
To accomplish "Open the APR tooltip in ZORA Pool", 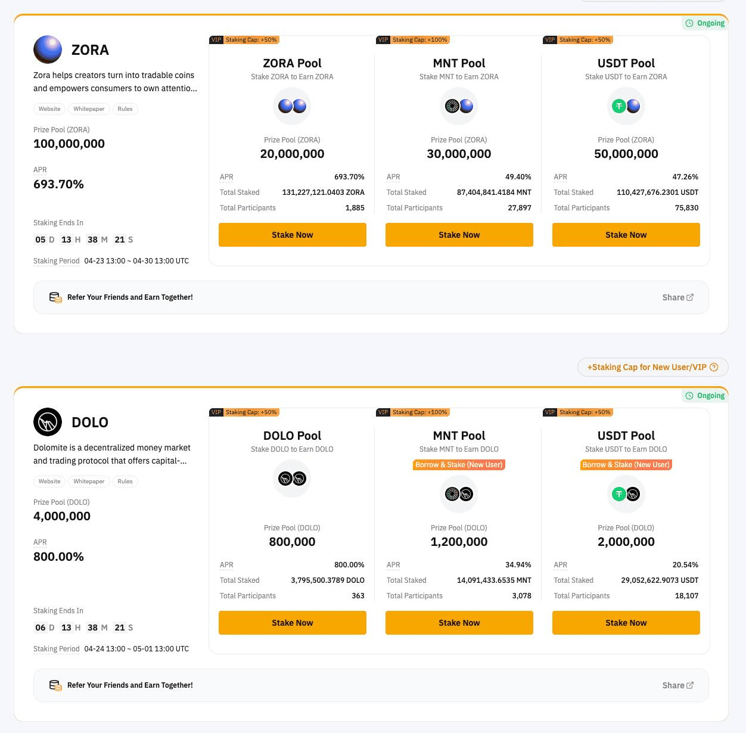I will click(226, 177).
